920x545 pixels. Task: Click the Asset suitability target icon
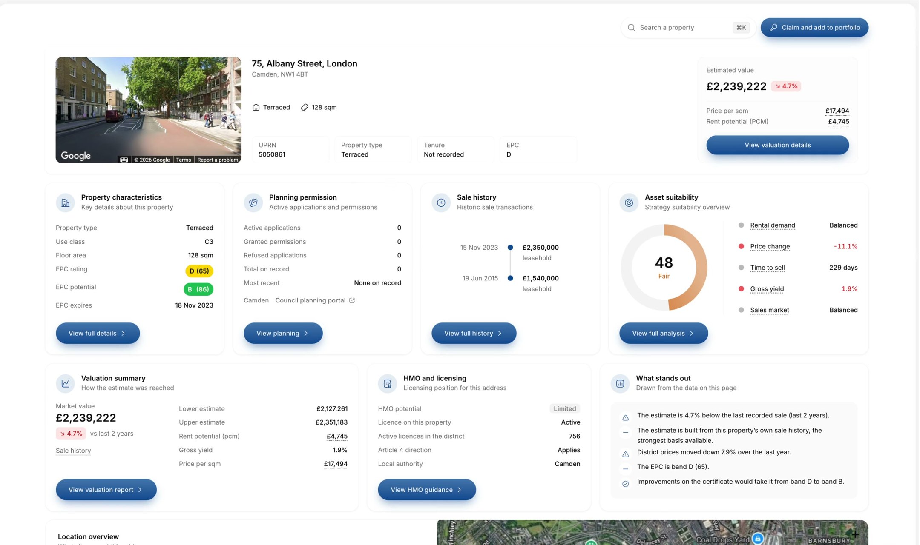(629, 203)
